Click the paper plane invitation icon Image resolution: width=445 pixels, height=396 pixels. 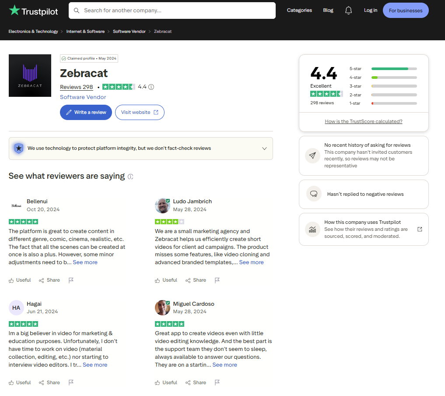click(312, 156)
